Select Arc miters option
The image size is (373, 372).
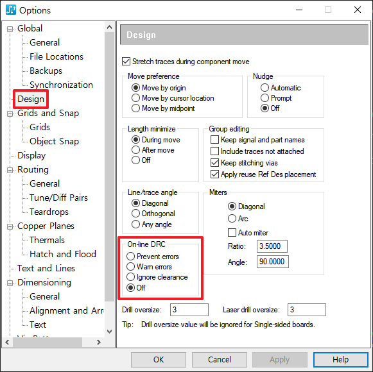tap(232, 218)
